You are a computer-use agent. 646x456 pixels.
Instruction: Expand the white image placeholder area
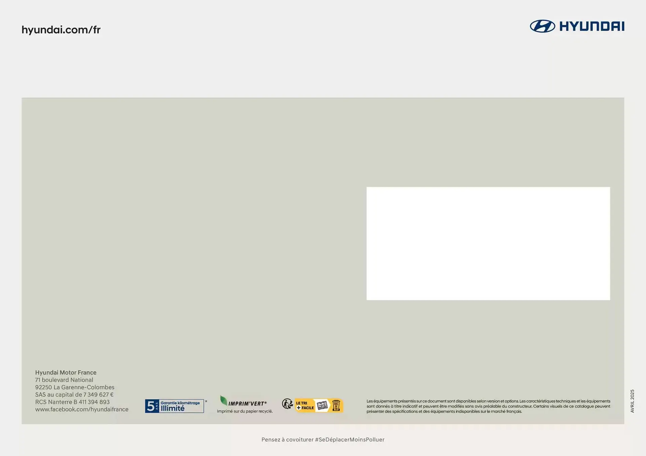(489, 243)
